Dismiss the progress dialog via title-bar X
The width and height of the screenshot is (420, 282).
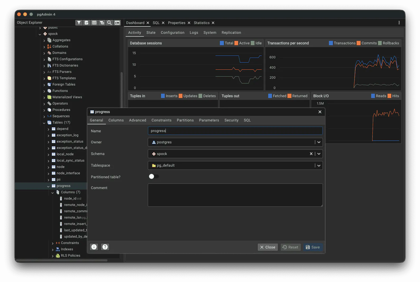point(320,112)
